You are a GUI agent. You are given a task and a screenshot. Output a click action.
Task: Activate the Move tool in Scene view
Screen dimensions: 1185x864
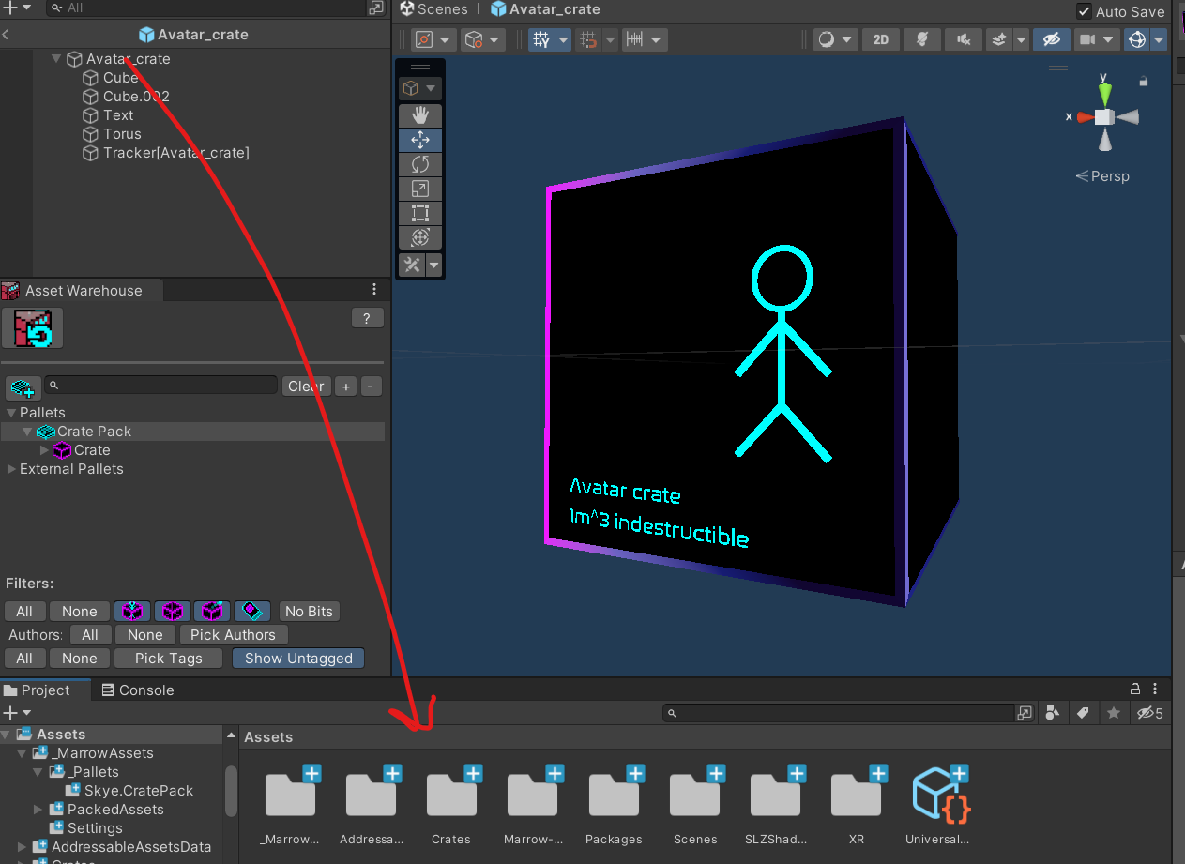(x=420, y=140)
